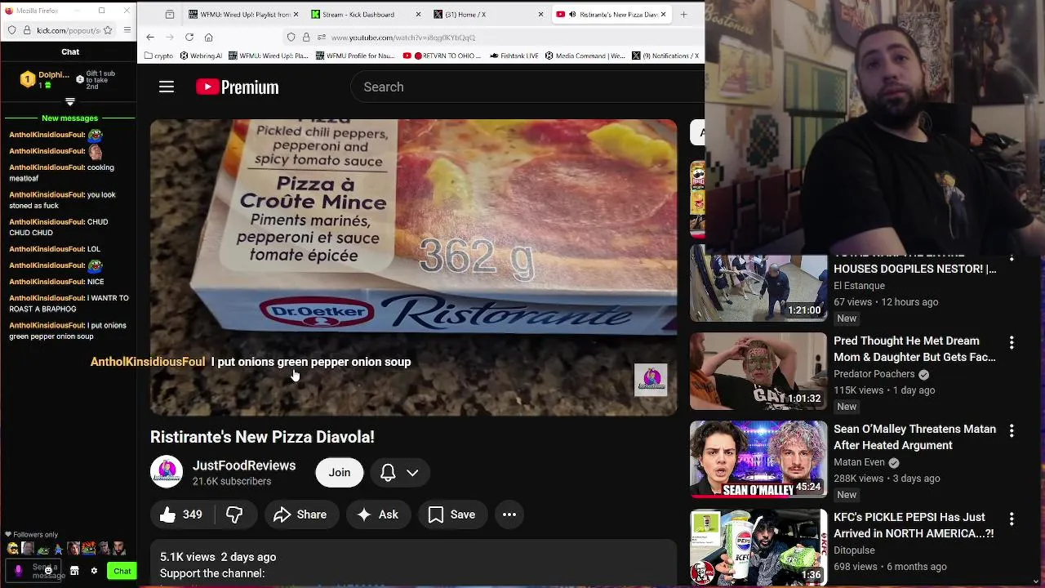This screenshot has width=1045, height=588.
Task: Go back in the browser
Action: [x=150, y=38]
